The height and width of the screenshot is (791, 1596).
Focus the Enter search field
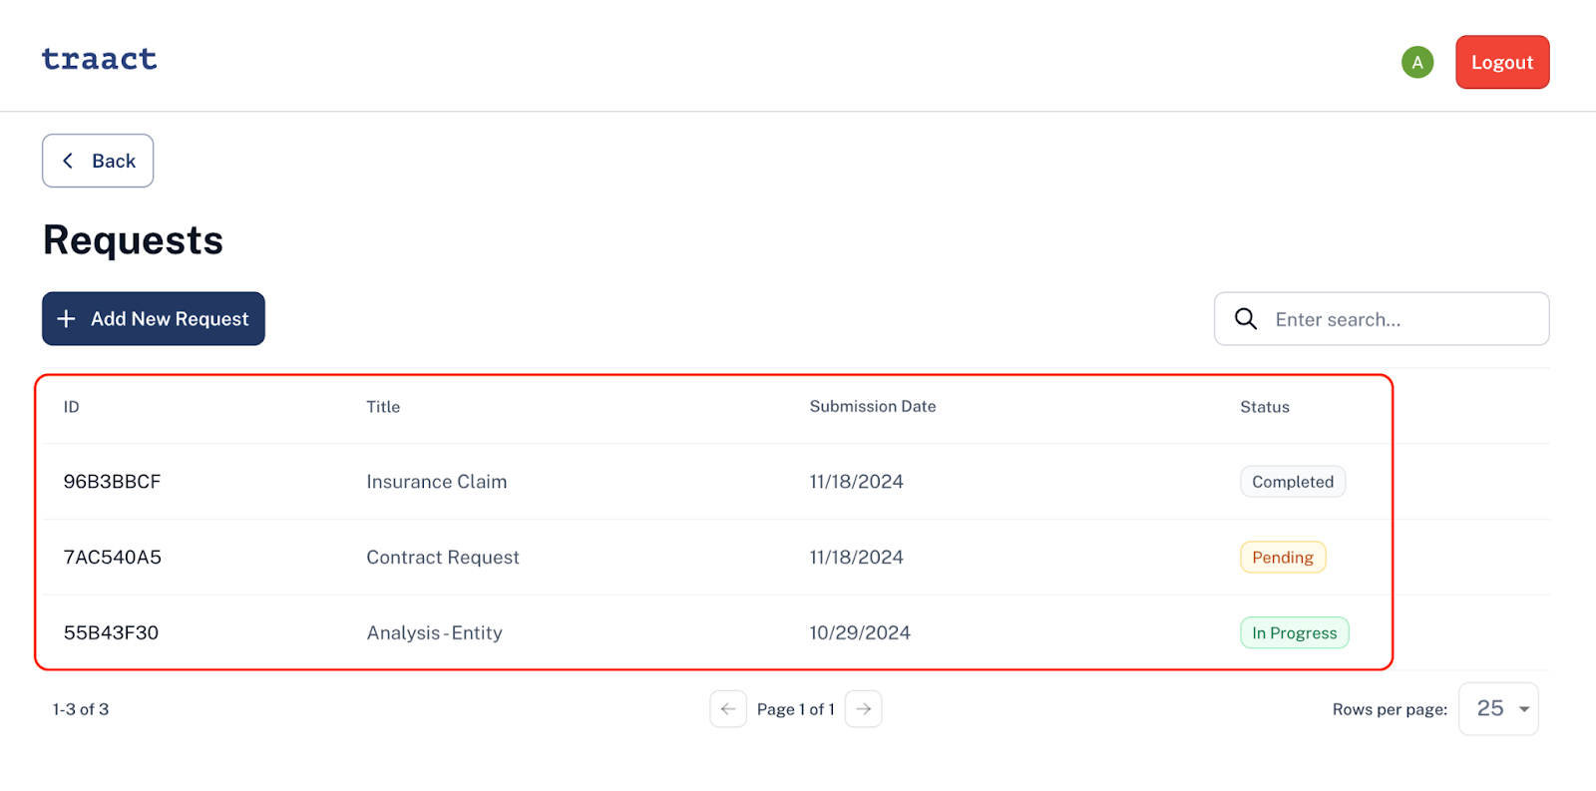point(1382,319)
